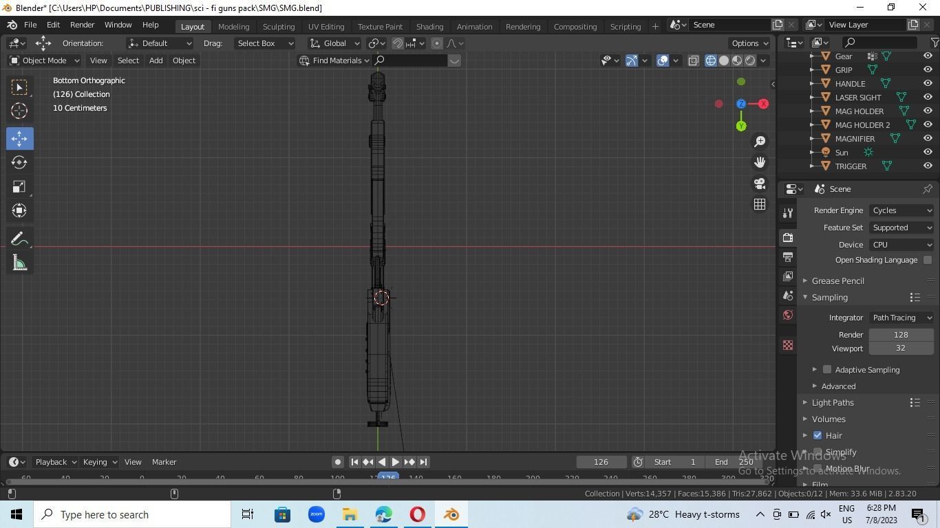Click the Options button in viewport header
The height and width of the screenshot is (528, 940).
749,43
